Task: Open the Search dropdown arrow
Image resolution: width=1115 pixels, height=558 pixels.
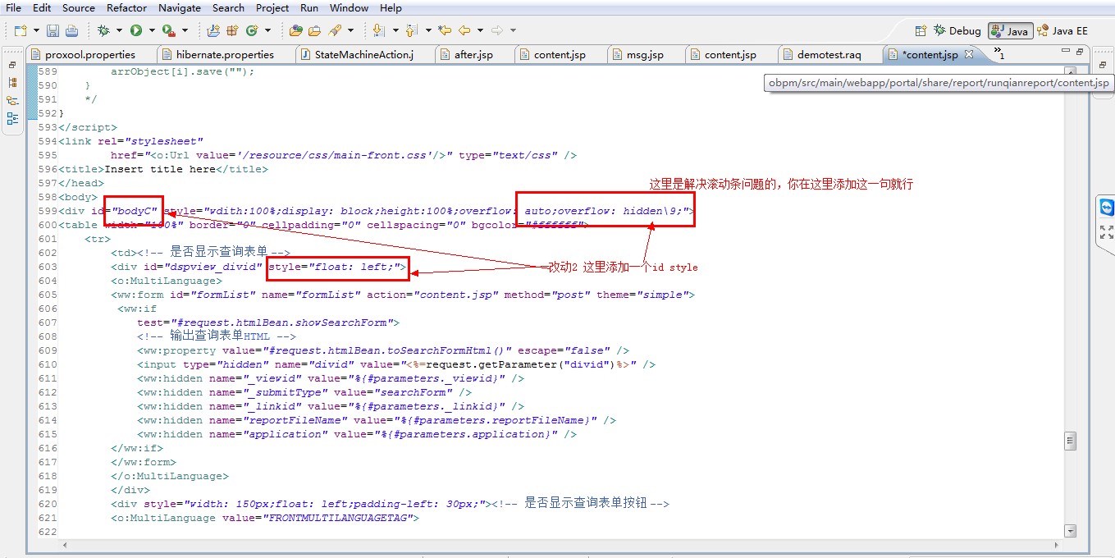Action: [350, 30]
